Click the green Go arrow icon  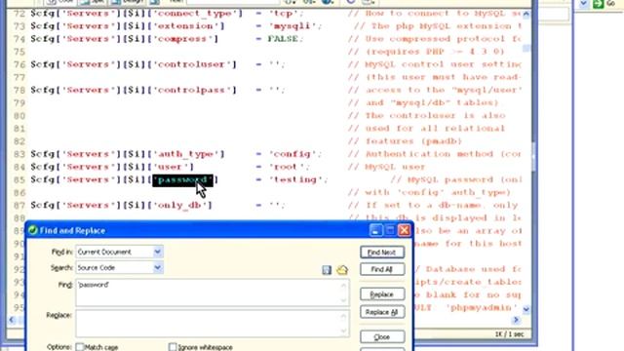[x=598, y=4]
